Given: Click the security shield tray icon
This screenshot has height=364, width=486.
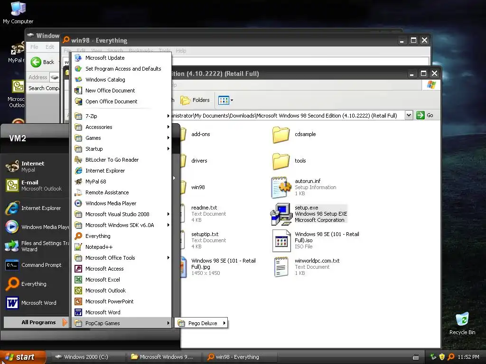Looking at the screenshot, I should [x=442, y=357].
